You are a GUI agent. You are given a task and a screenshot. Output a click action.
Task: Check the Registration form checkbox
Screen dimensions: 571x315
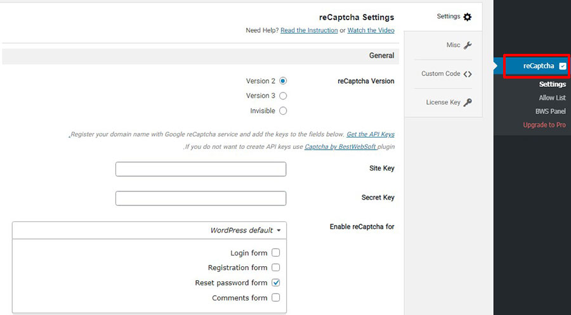(276, 267)
